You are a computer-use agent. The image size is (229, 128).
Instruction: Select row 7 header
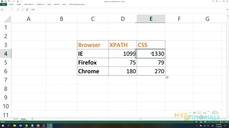click(6, 80)
